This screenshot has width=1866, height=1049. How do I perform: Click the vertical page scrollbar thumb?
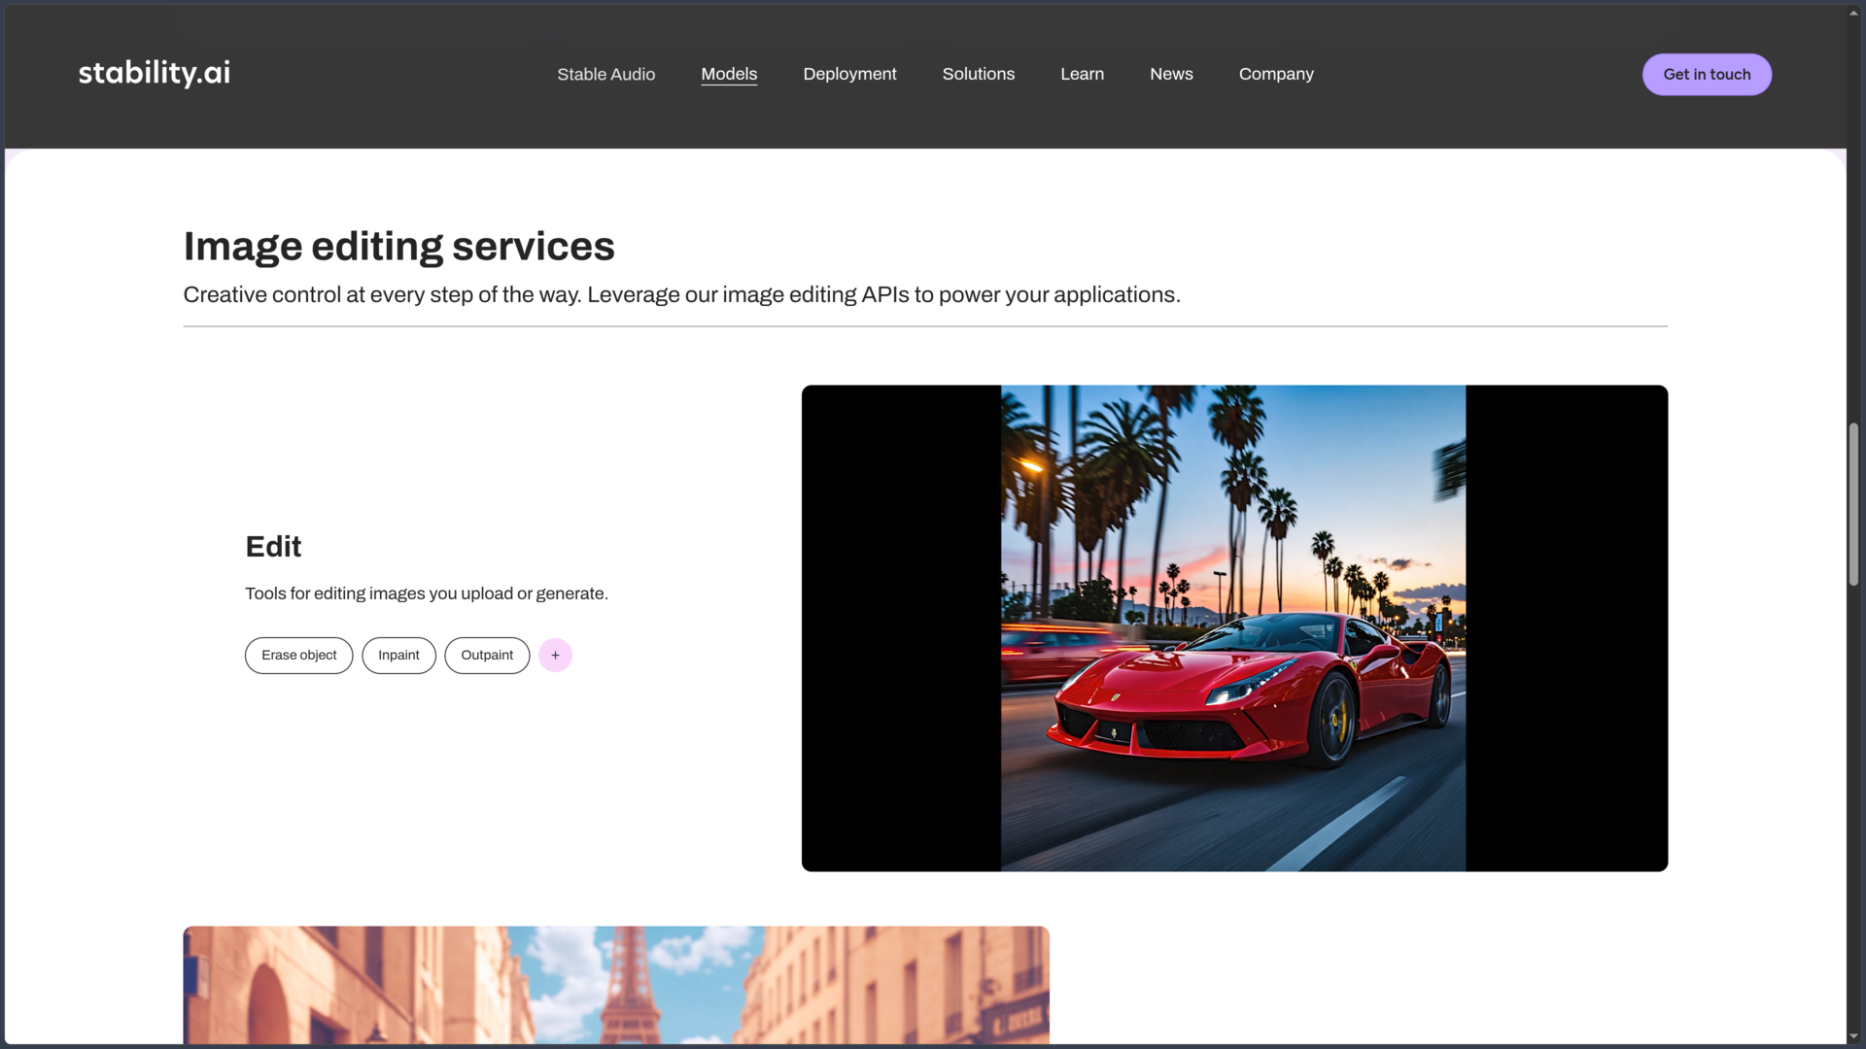click(1854, 504)
